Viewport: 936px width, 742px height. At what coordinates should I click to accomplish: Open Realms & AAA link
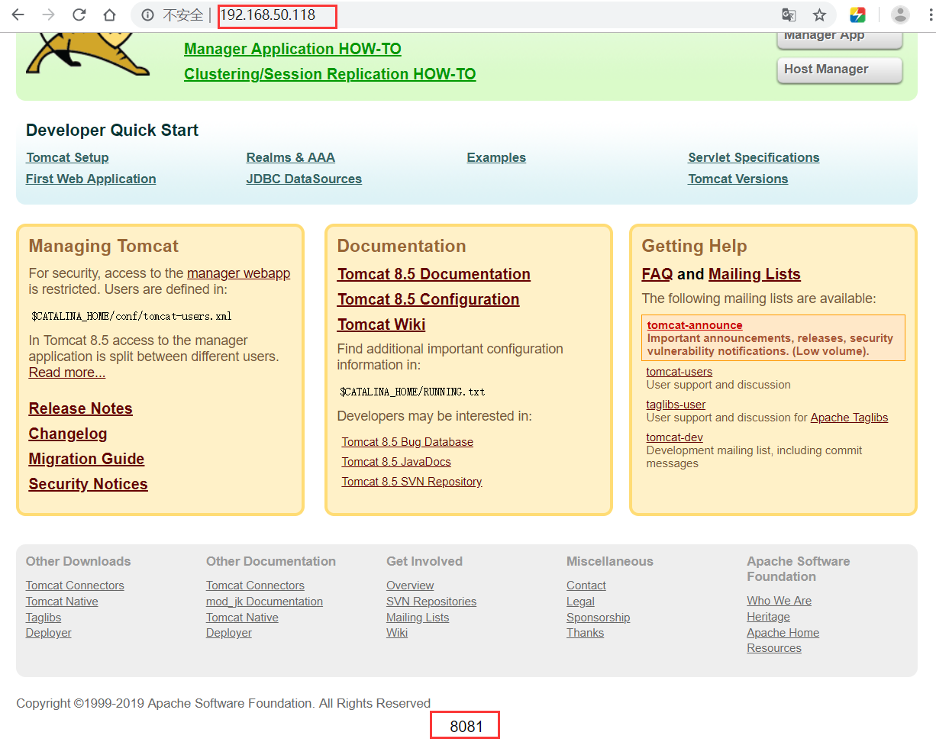290,157
